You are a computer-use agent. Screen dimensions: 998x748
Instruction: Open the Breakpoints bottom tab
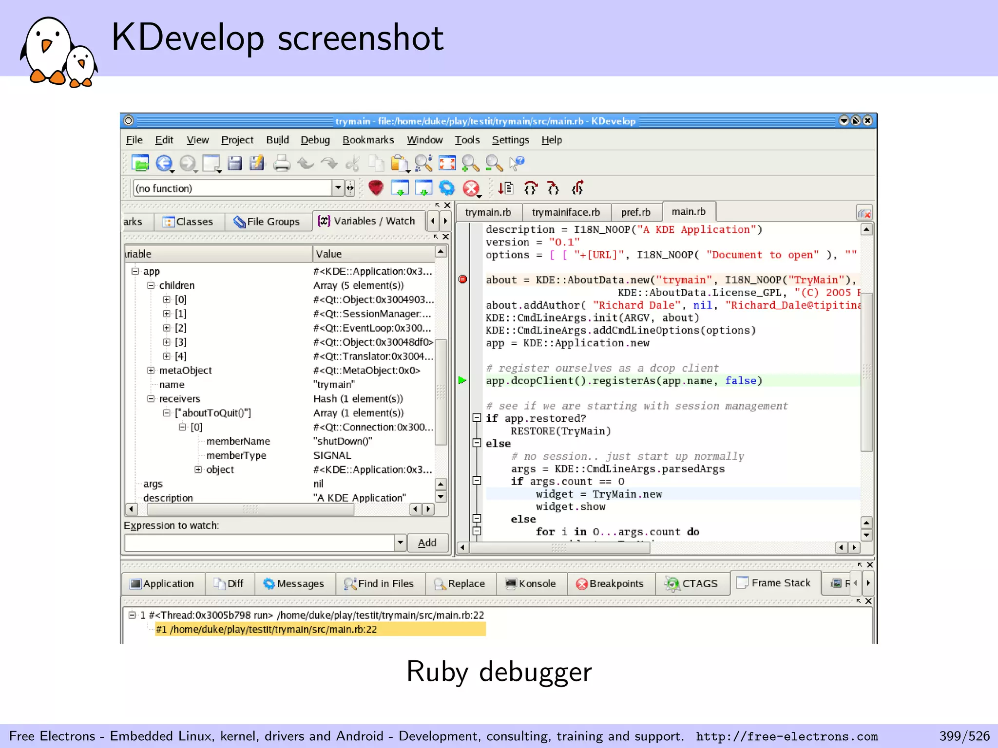point(610,583)
